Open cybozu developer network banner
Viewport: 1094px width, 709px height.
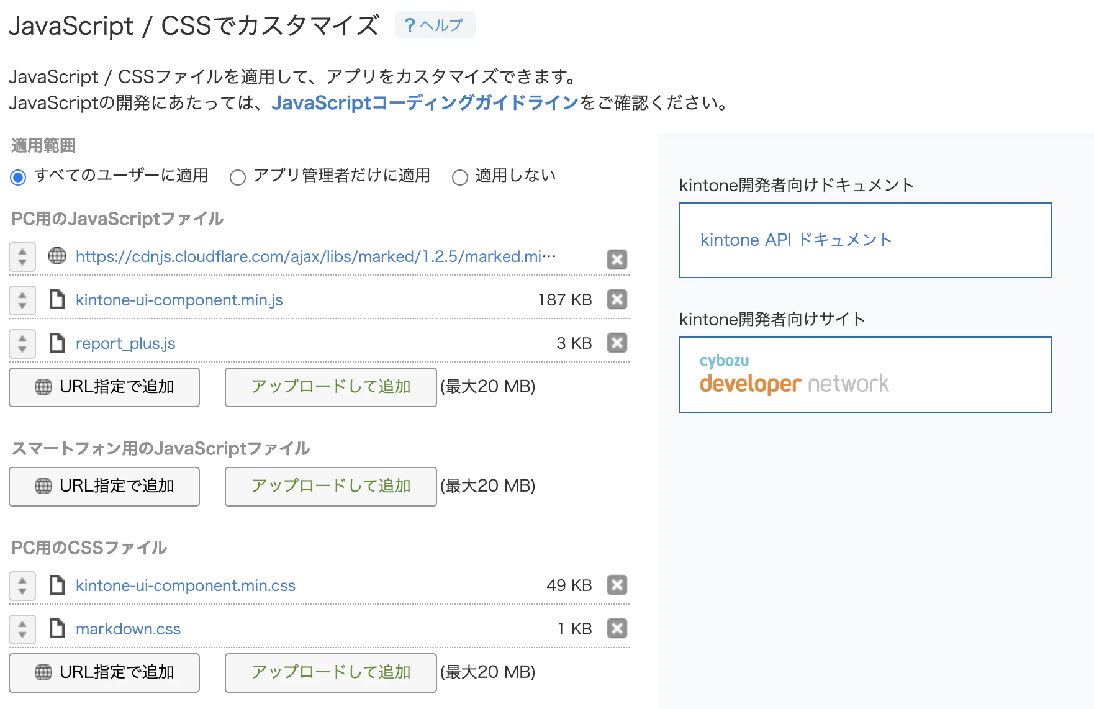tap(865, 375)
